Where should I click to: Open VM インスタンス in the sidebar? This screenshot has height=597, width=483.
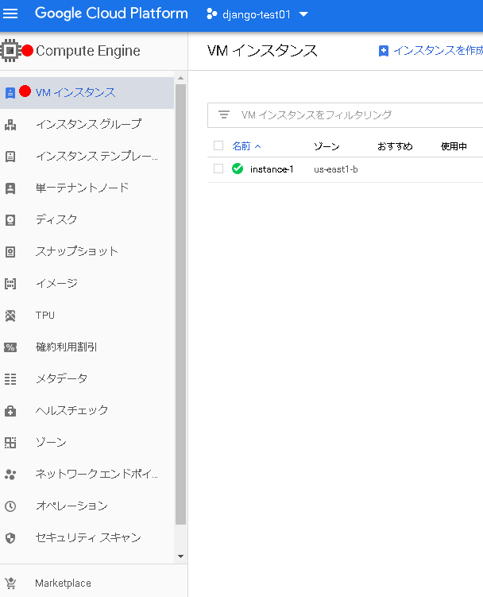coord(87,92)
